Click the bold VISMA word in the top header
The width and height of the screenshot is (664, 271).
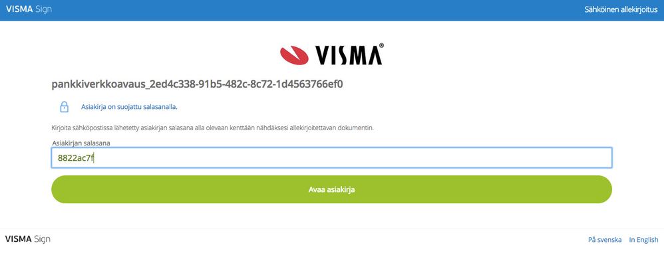(19, 9)
